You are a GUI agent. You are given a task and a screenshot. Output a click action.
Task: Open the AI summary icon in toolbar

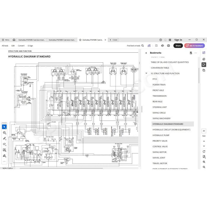point(149,46)
